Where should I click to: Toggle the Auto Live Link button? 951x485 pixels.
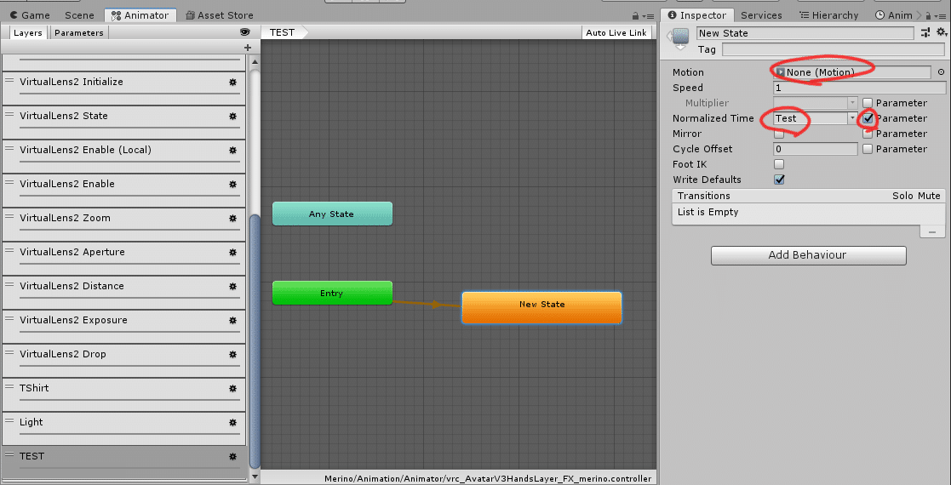[616, 32]
